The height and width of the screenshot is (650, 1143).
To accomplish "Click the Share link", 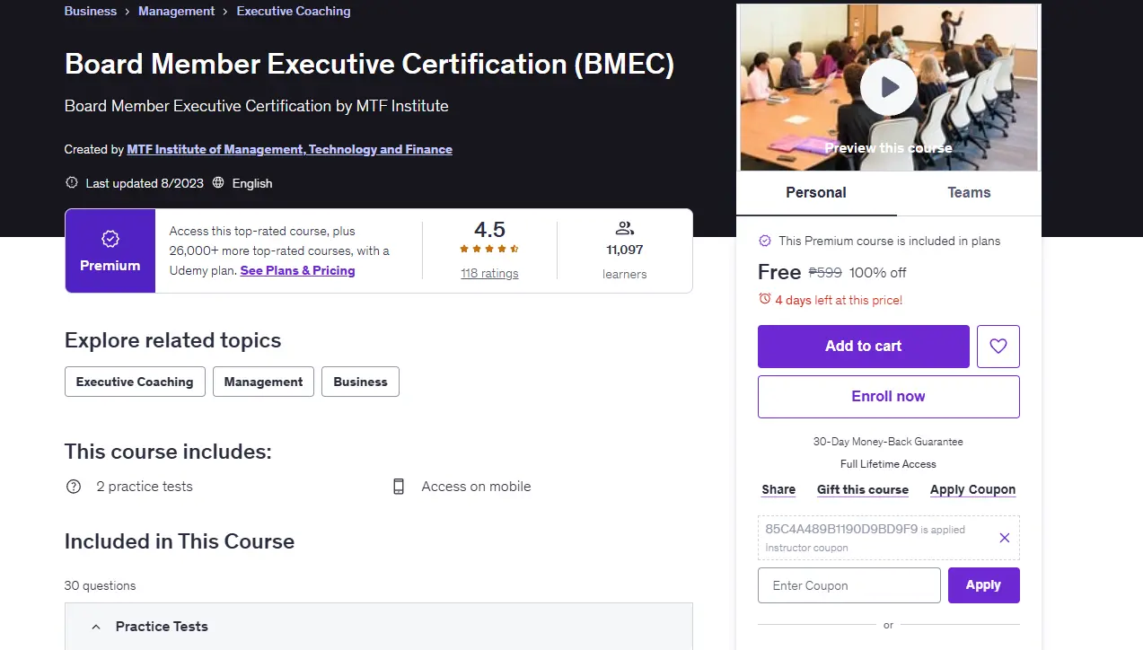I will 778,489.
